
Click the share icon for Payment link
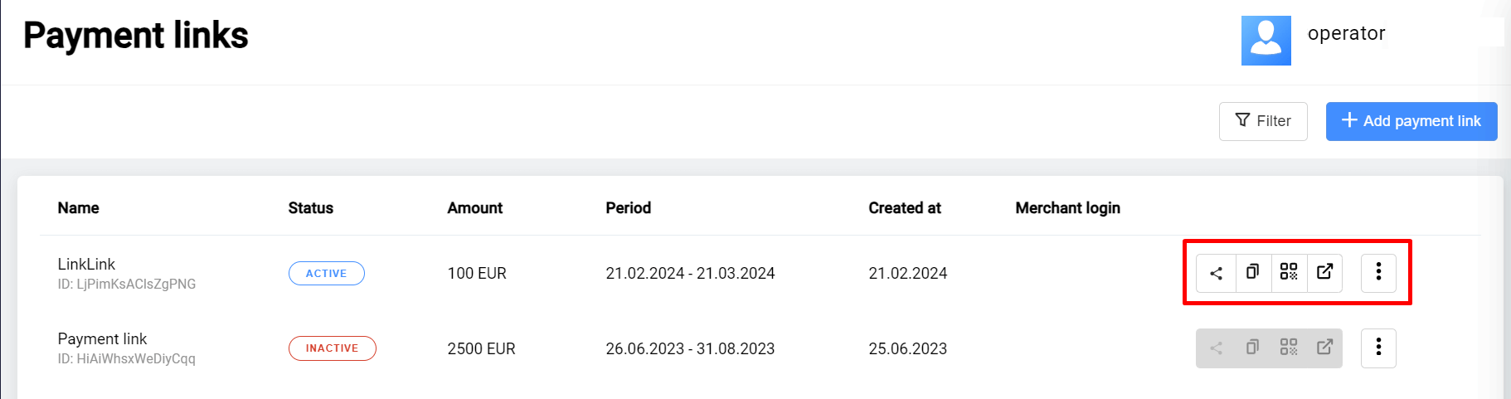[x=1216, y=348]
